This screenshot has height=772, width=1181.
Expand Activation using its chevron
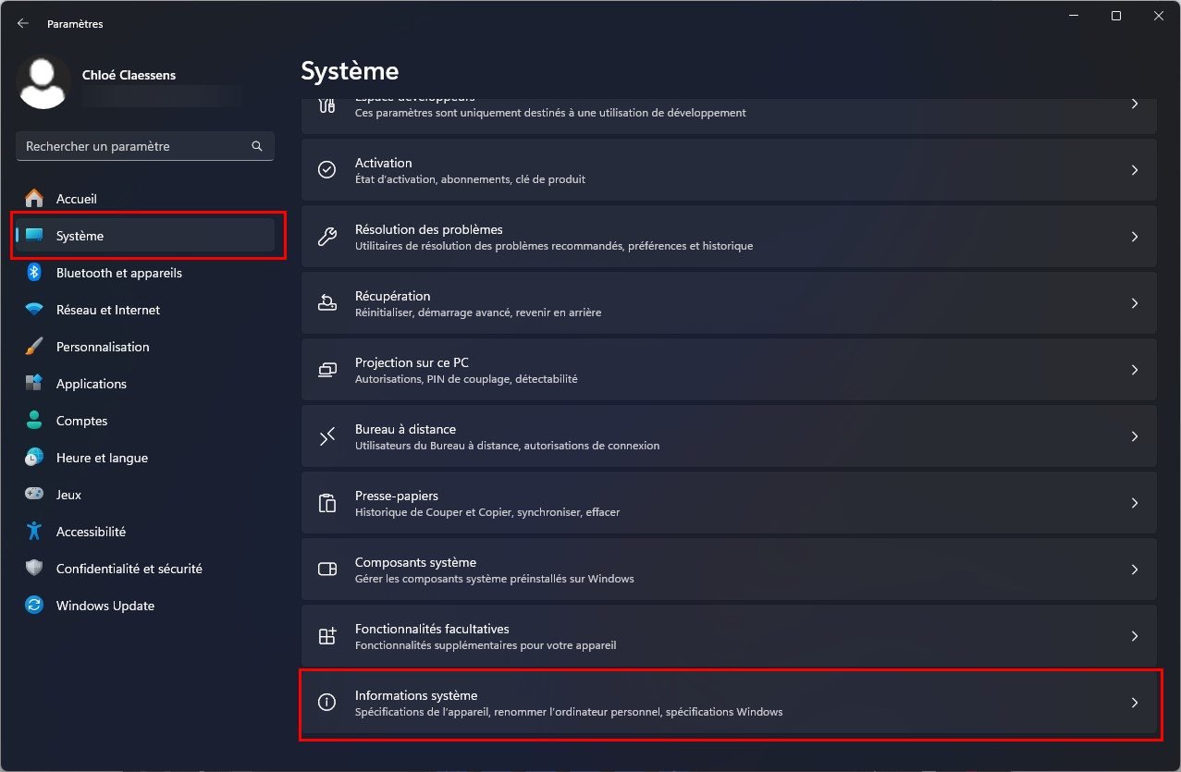pyautogui.click(x=1135, y=170)
